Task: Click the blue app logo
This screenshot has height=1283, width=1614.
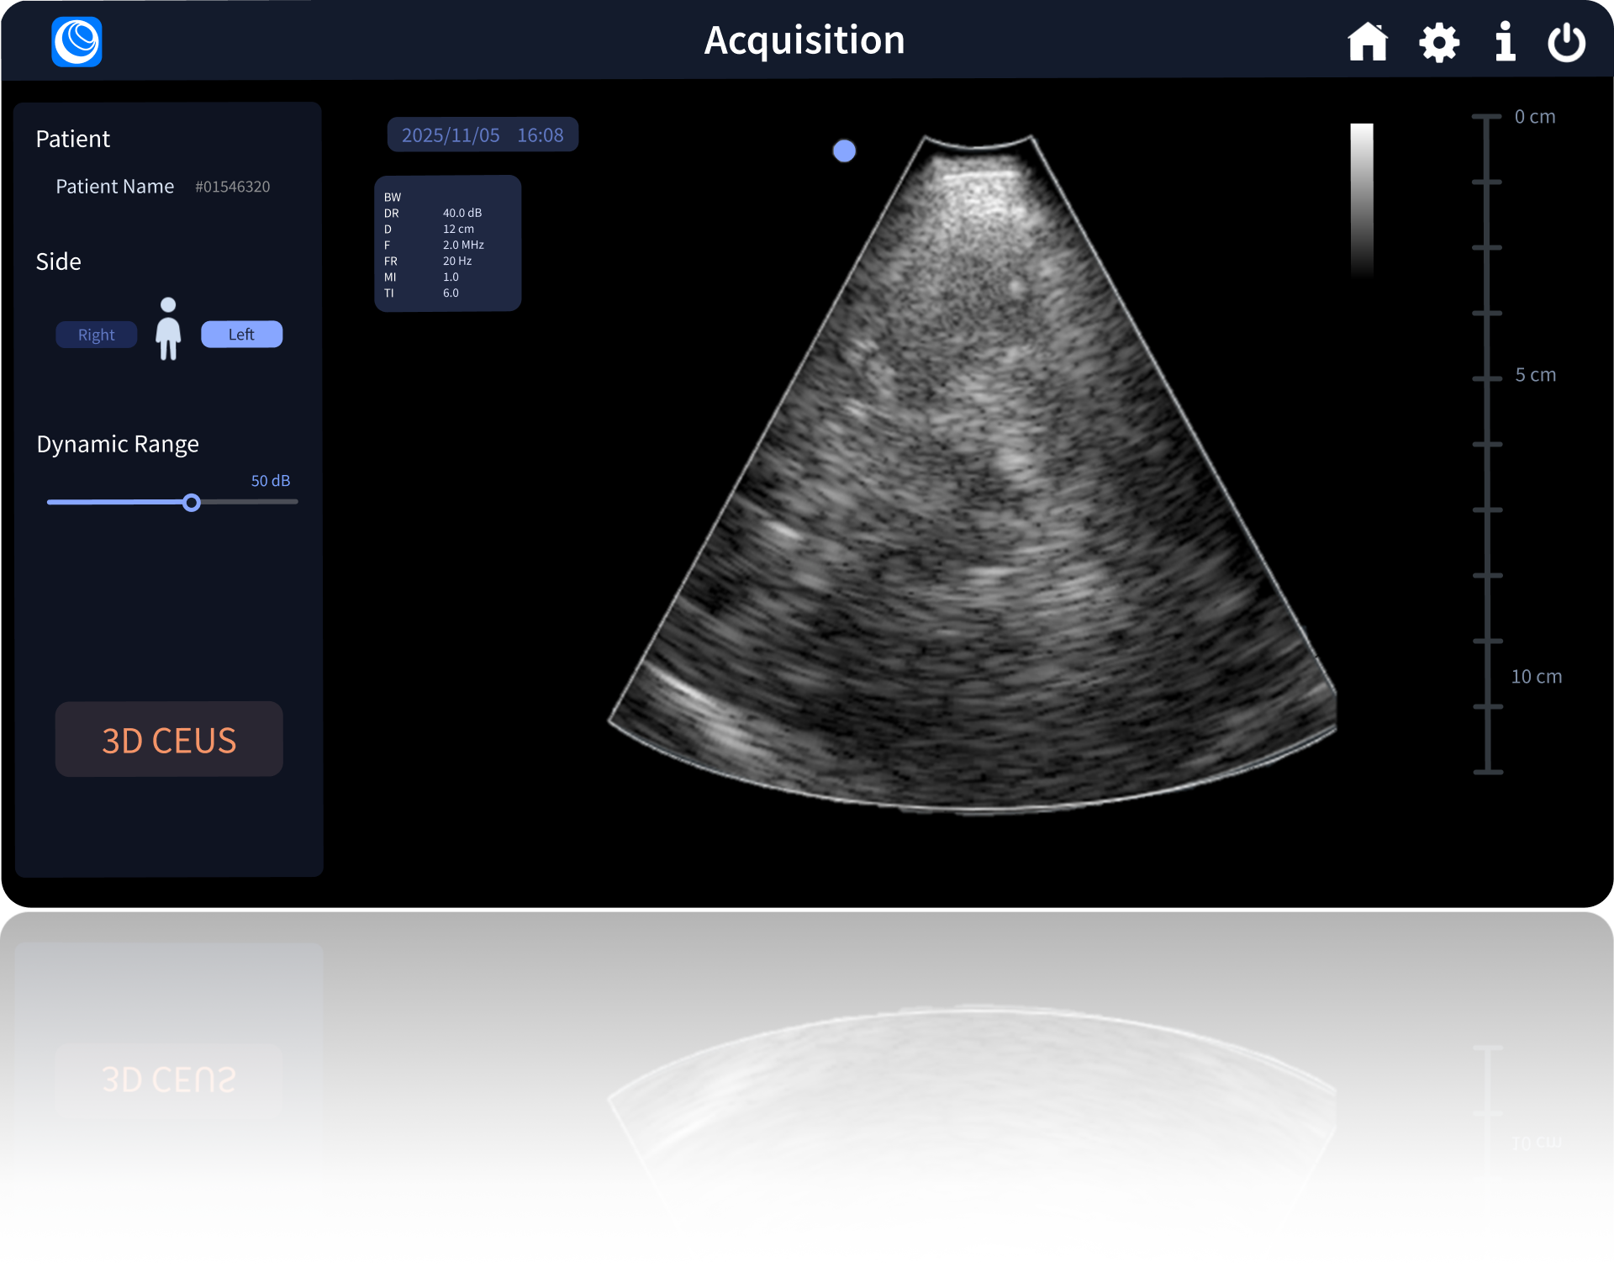Action: tap(76, 41)
